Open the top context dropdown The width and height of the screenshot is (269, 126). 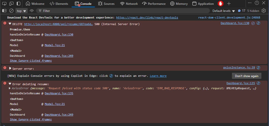click(21, 11)
